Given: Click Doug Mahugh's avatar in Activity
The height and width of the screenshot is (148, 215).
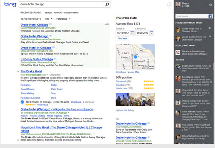Looking at the screenshot, I should click(178, 137).
